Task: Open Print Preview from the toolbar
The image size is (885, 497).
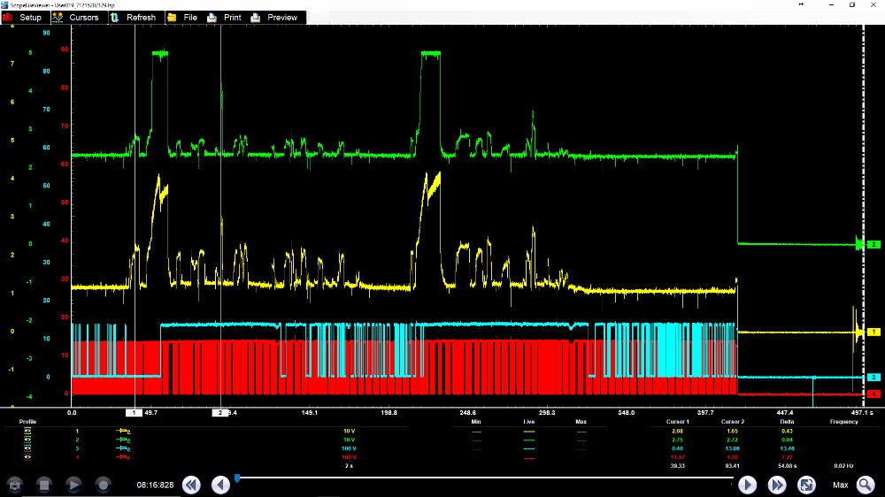Action: point(274,17)
